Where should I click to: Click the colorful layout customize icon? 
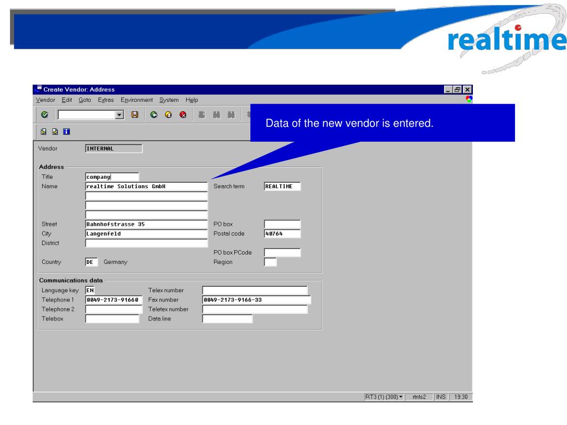[x=469, y=99]
